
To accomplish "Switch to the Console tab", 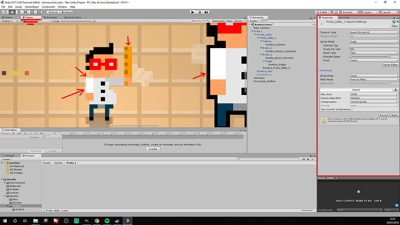I will point(10,155).
